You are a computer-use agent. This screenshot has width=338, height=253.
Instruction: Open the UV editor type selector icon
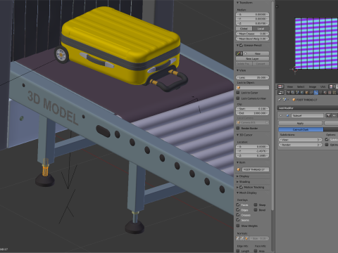point(281,86)
